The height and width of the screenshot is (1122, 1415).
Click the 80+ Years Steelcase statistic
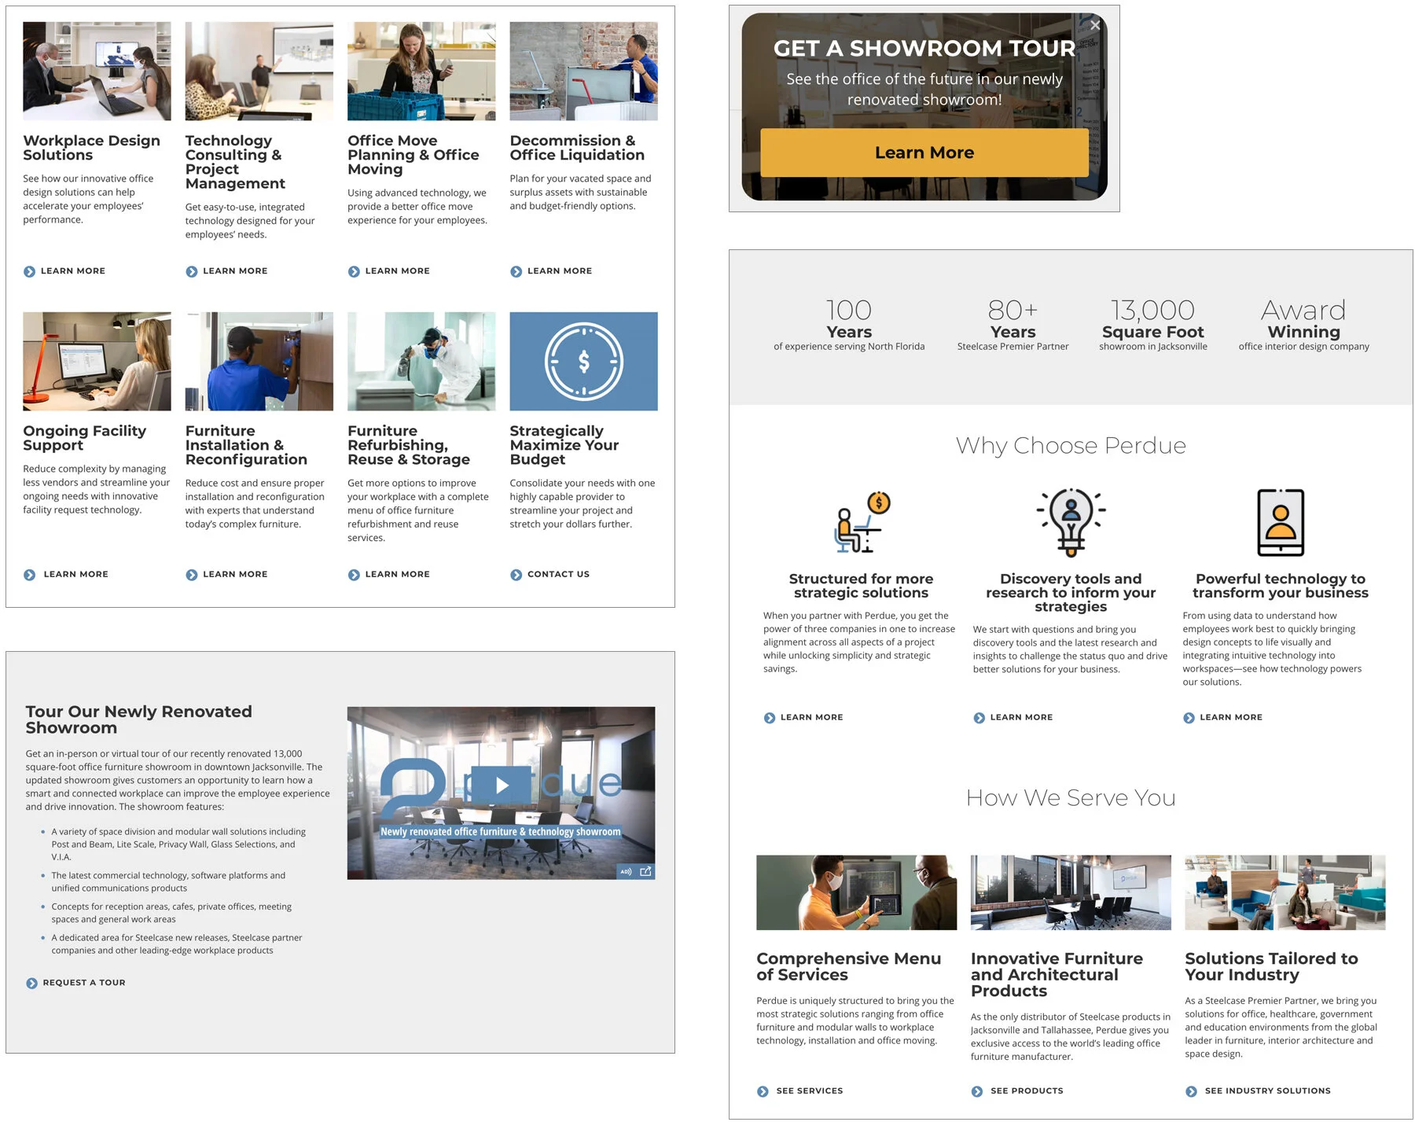(x=1013, y=323)
